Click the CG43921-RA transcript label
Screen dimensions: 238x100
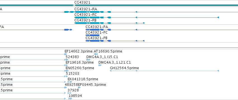click(x=86, y=9)
